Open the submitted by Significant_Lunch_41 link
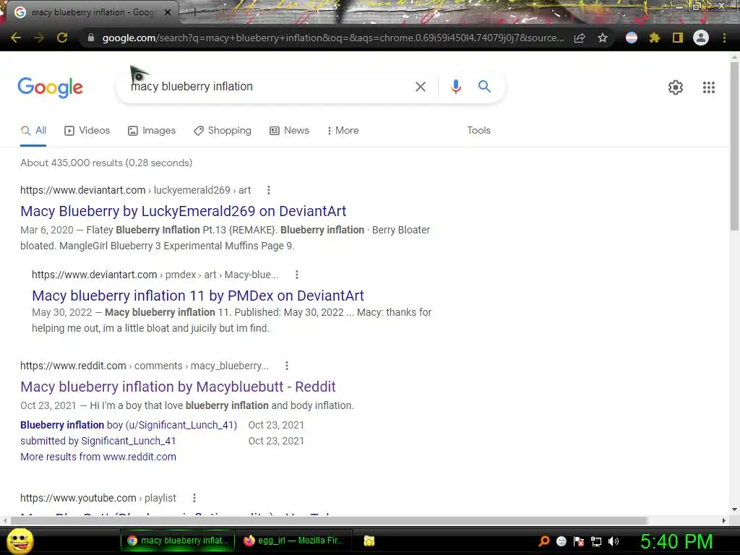This screenshot has height=555, width=740. [98, 441]
